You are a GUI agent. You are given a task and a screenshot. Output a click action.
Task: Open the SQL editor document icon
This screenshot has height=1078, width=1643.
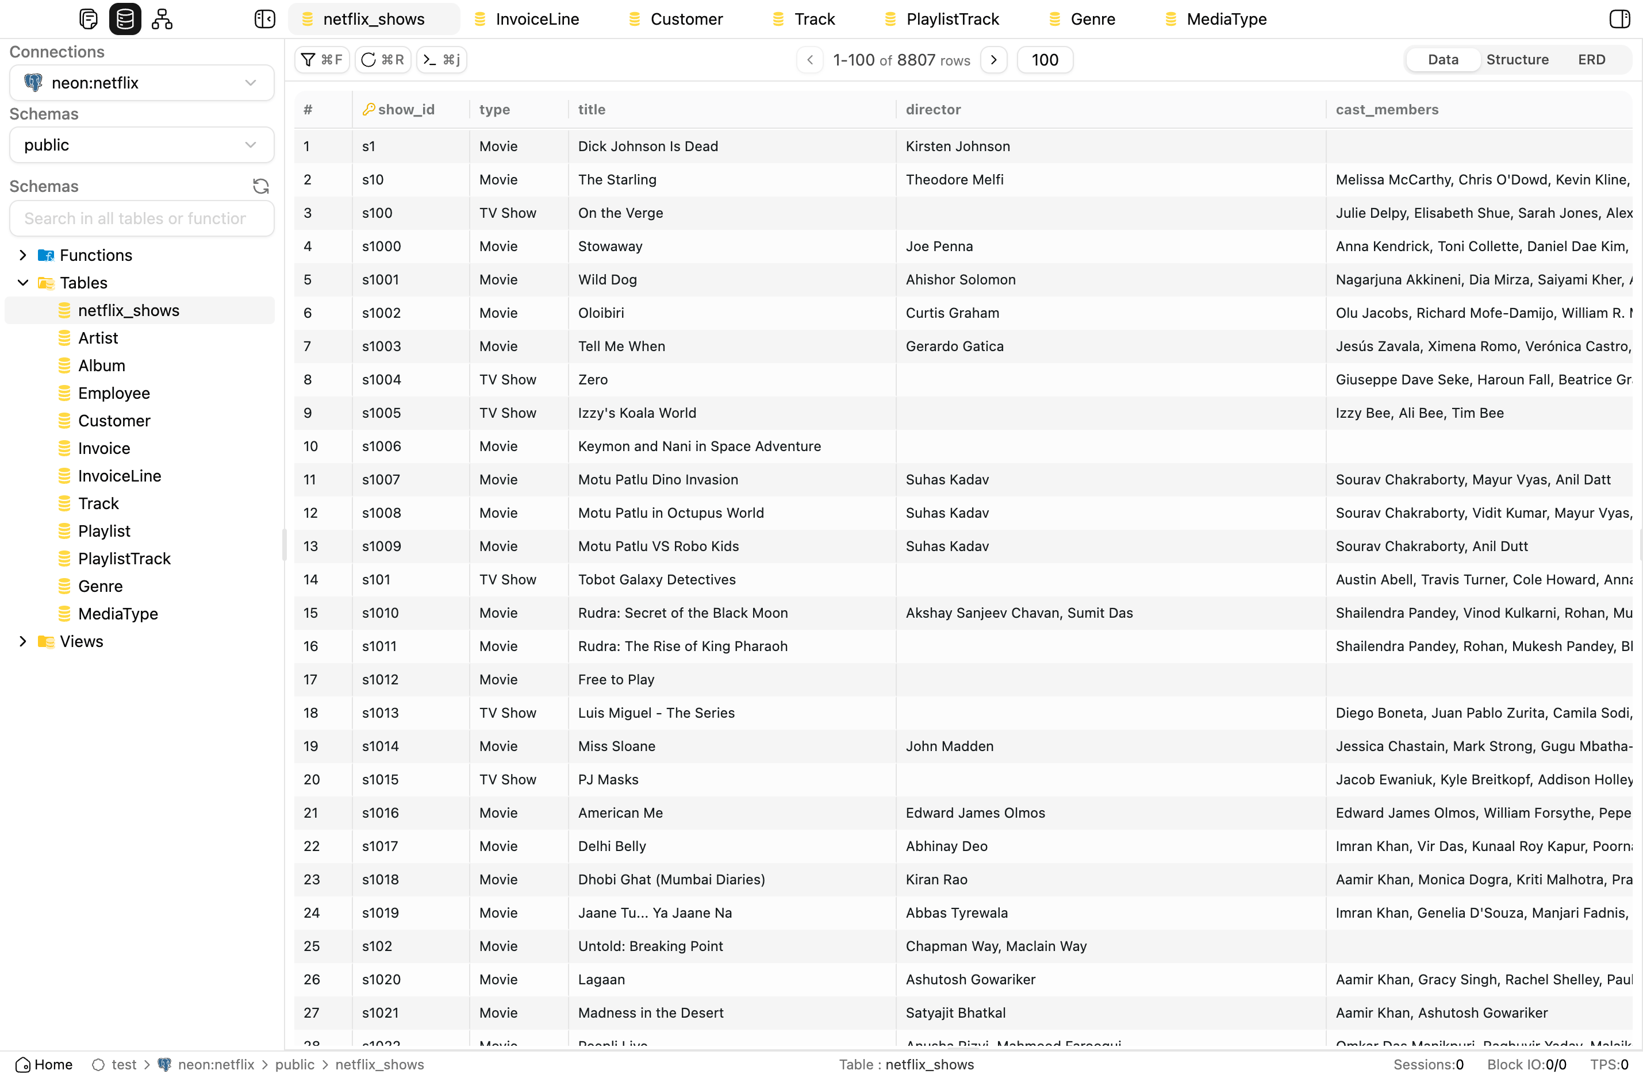pos(89,18)
